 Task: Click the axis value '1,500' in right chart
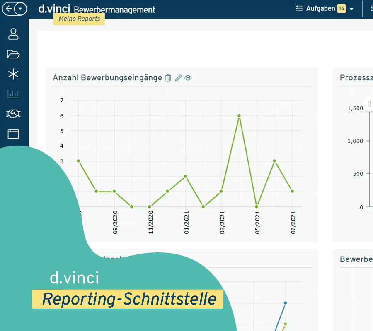[356, 108]
